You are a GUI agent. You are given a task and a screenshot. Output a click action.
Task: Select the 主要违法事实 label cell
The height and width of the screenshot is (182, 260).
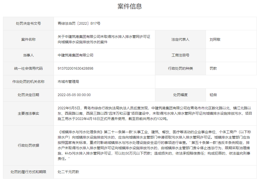point(28,113)
